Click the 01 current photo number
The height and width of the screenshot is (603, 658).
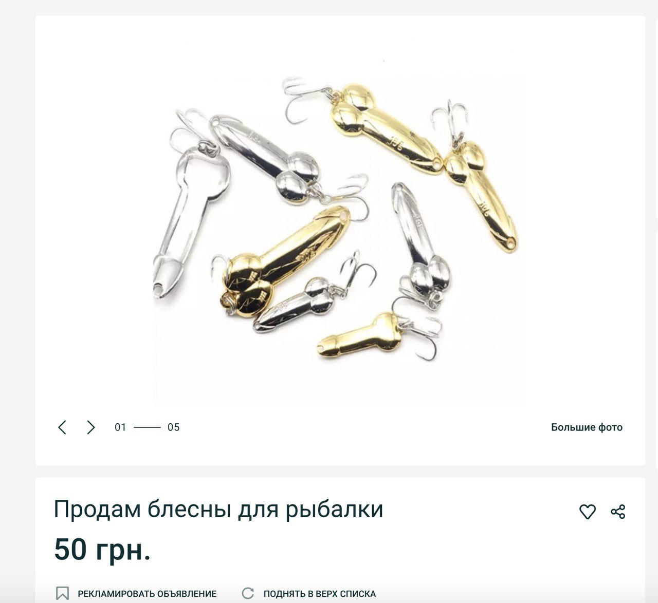[120, 427]
